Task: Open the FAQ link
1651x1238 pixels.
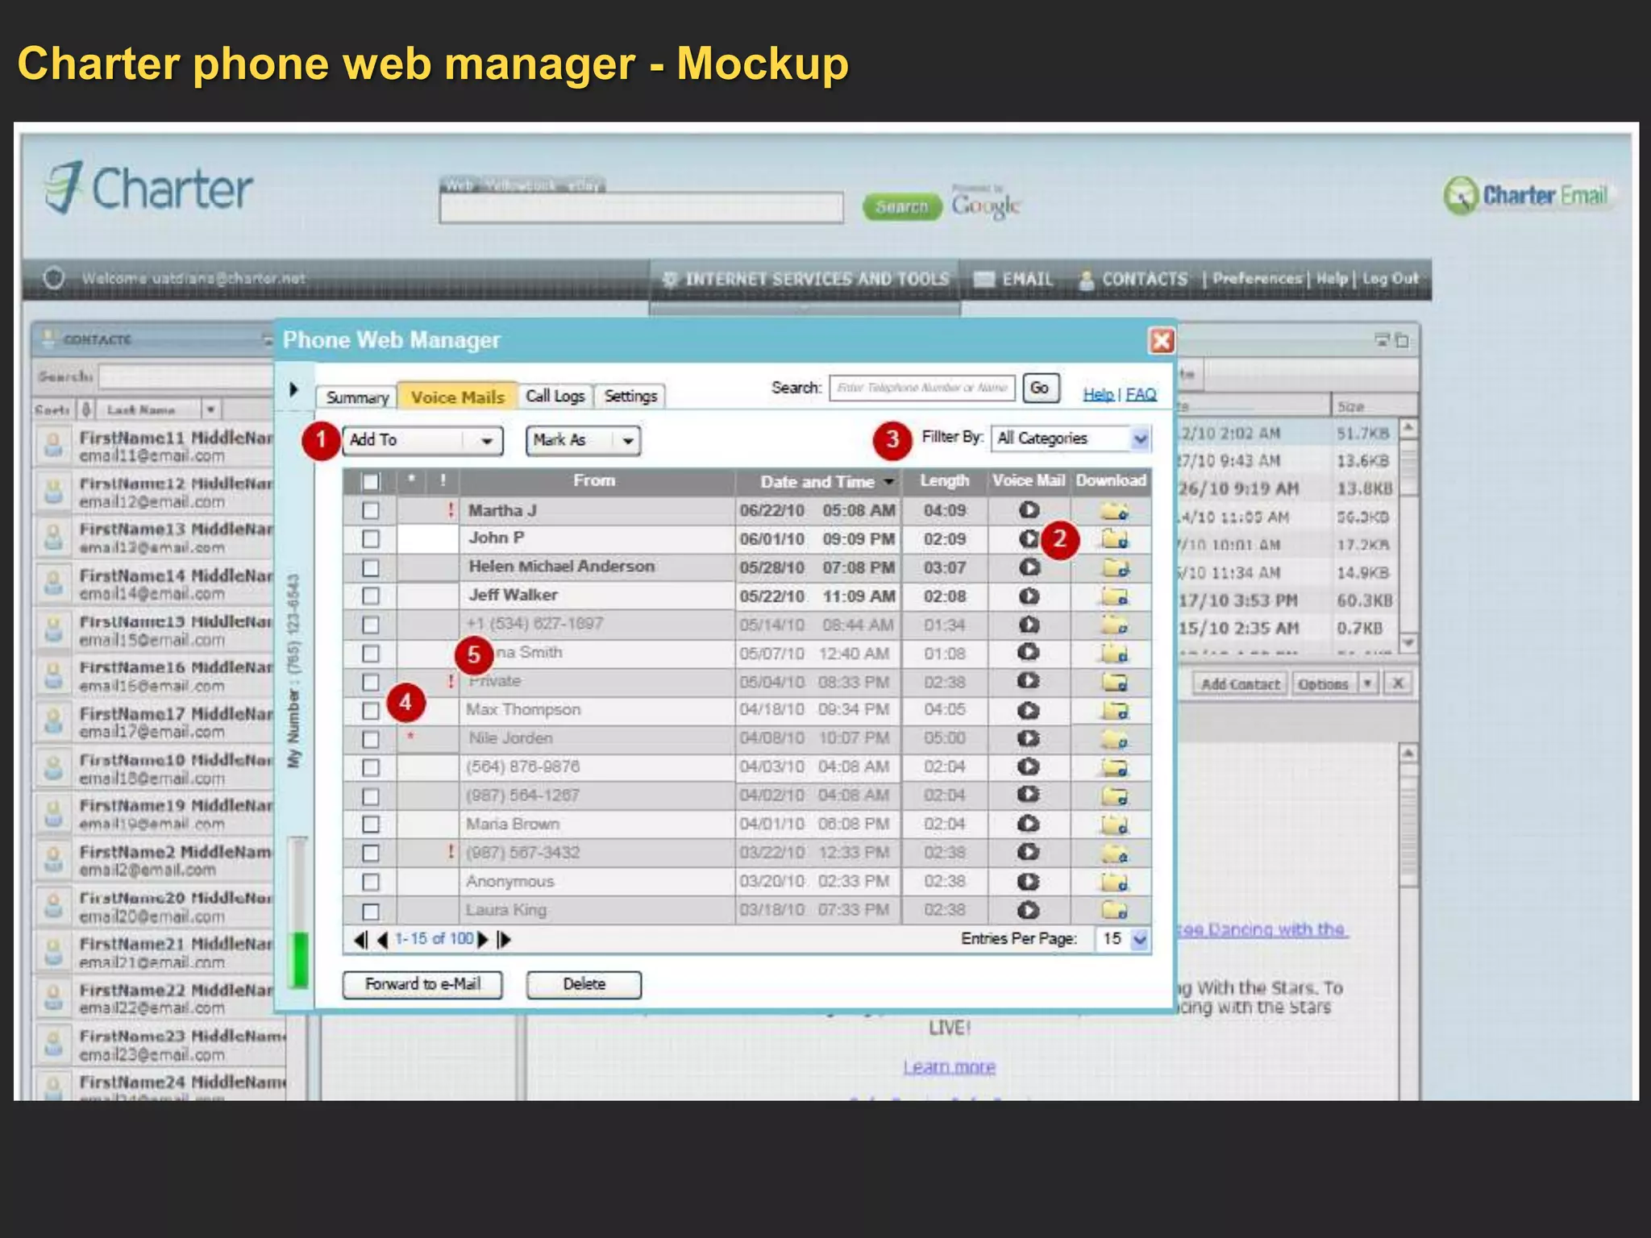Action: coord(1141,394)
